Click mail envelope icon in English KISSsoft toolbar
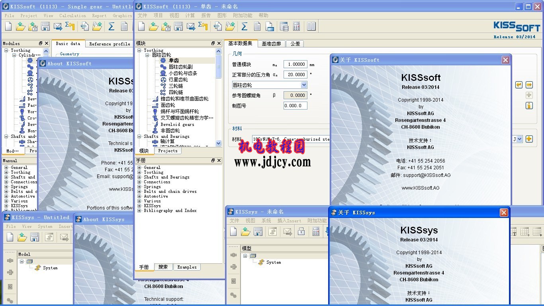 point(58,27)
